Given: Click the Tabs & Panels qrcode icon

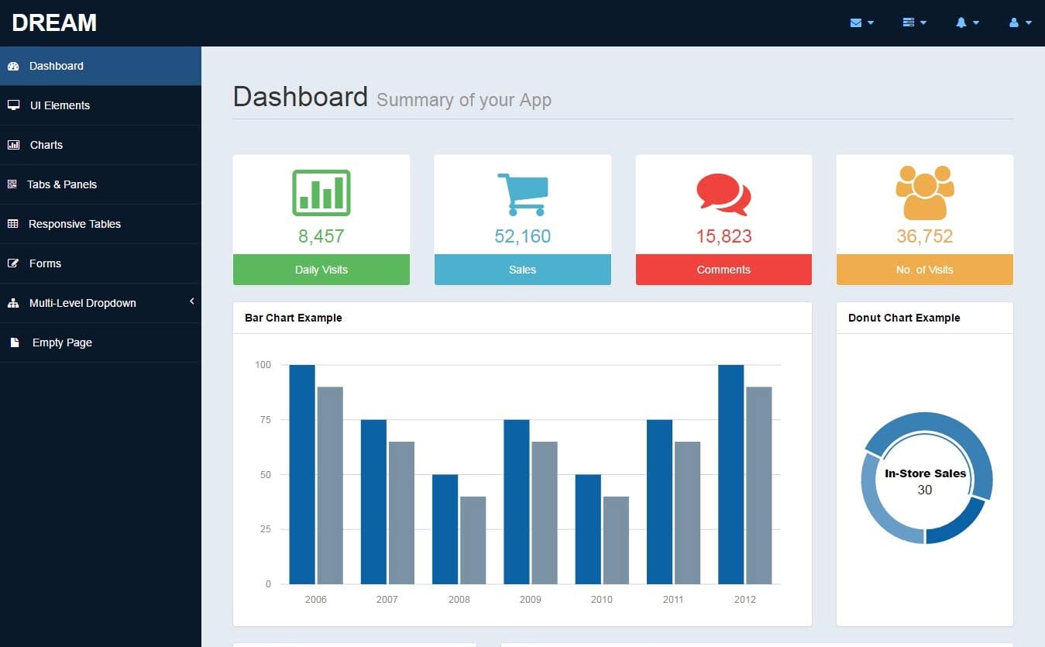Looking at the screenshot, I should click(12, 184).
